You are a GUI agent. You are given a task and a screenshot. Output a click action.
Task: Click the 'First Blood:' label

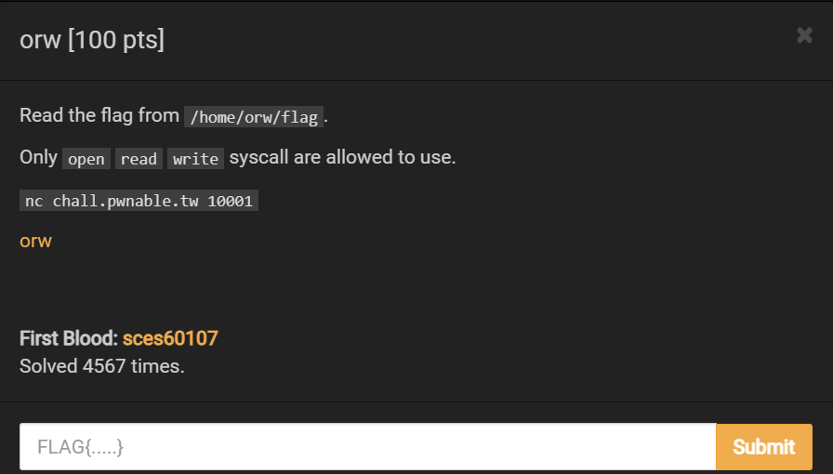[69, 338]
